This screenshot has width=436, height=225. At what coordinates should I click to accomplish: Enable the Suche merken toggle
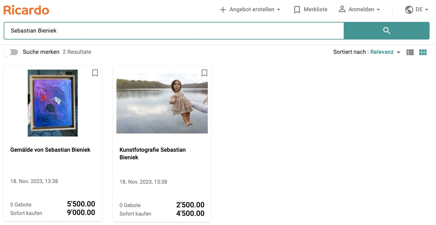click(11, 52)
